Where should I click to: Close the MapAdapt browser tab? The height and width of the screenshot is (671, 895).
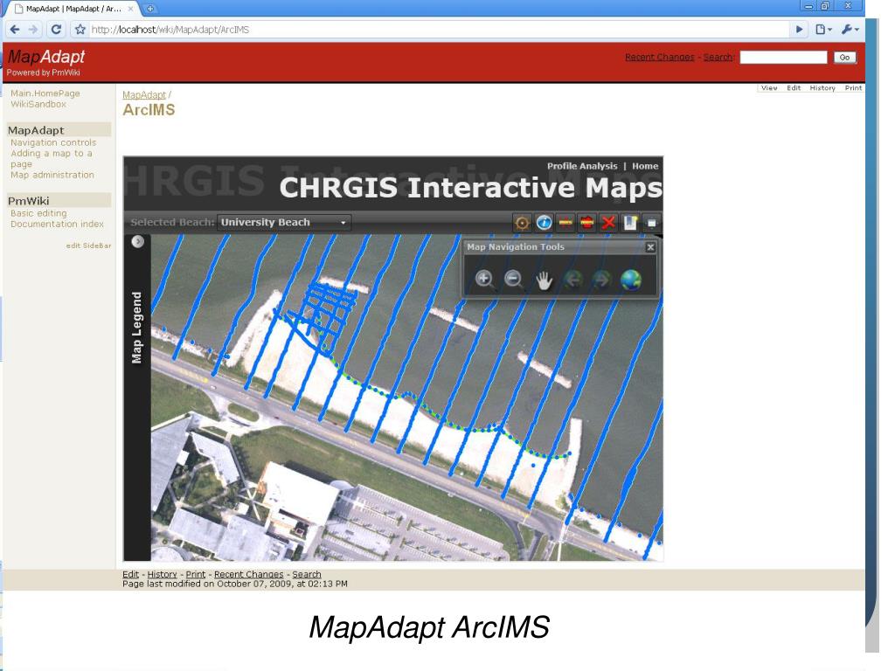(131, 9)
